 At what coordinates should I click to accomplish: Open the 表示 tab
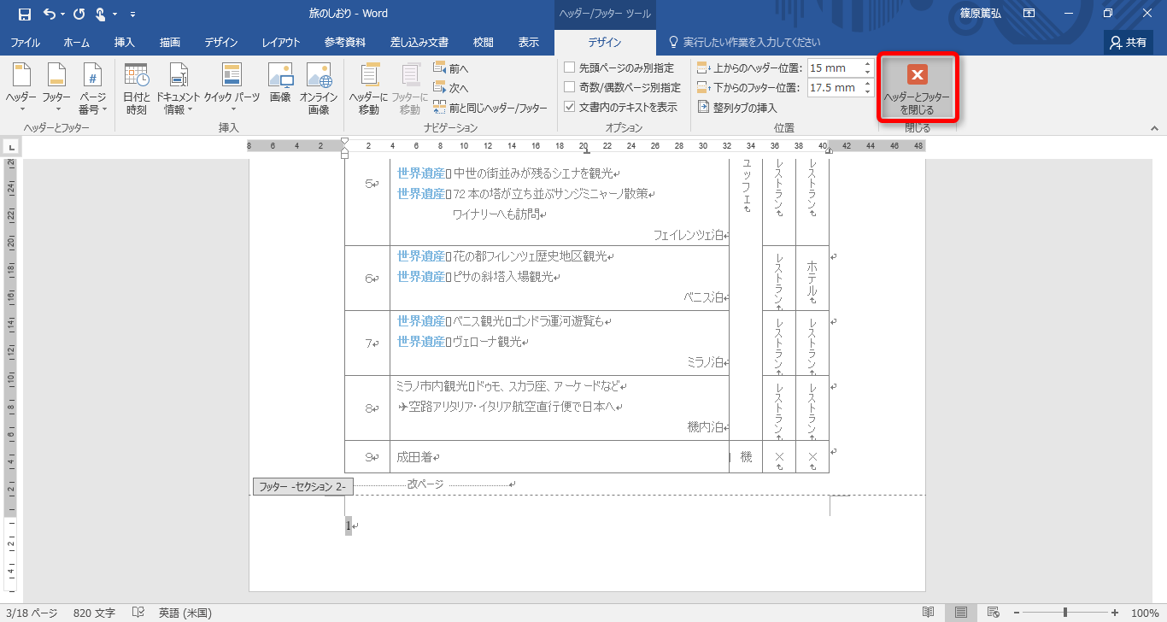(x=529, y=42)
